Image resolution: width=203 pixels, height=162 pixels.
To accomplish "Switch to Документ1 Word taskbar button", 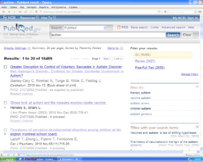I will click(x=70, y=160).
